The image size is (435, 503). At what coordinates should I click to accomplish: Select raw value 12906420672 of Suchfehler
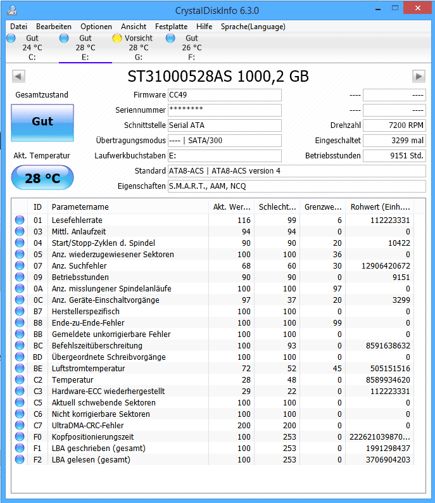[x=386, y=266]
